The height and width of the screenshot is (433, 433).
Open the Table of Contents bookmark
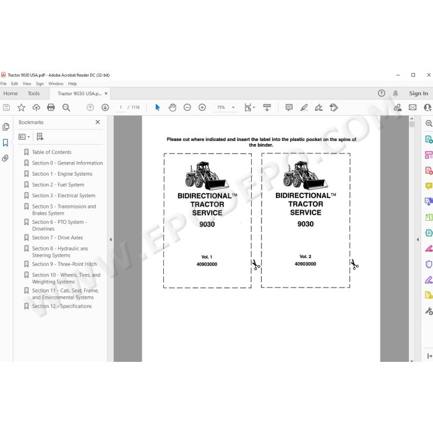51,152
